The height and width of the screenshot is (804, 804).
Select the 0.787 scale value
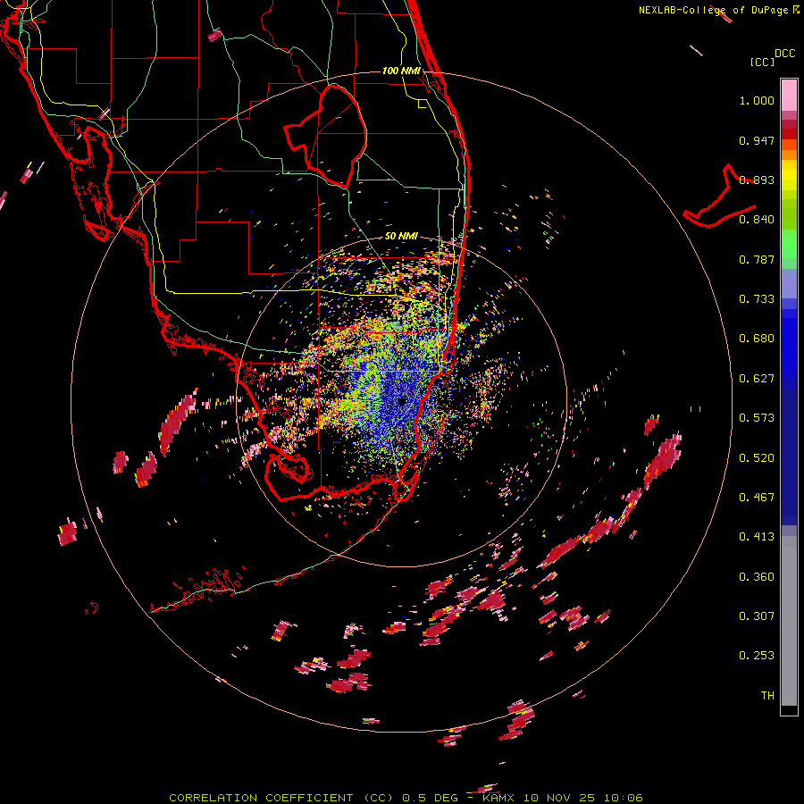[x=757, y=259]
